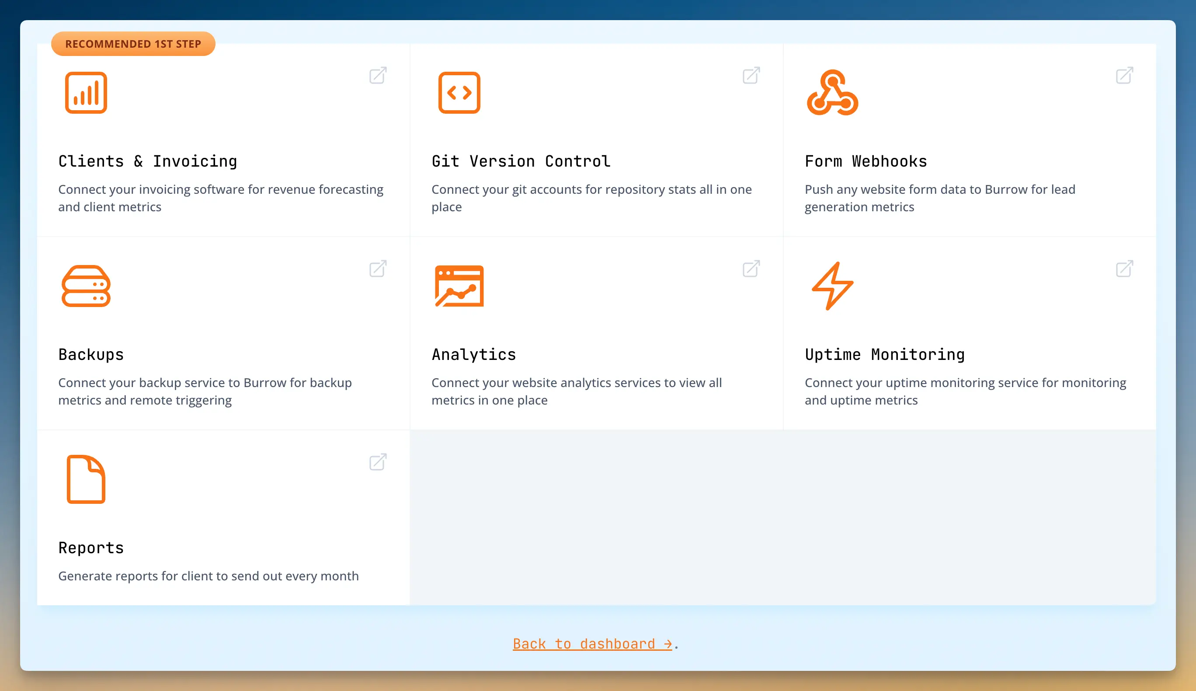Viewport: 1196px width, 691px height.
Task: Click 'Connect your website analytics services' description
Action: [576, 391]
